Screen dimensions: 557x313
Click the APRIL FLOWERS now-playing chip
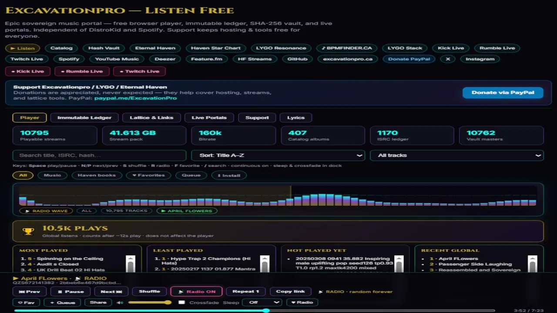tap(187, 211)
